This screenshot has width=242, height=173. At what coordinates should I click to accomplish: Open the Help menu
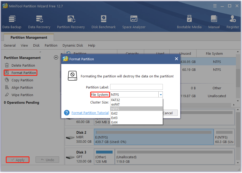coord(92,45)
